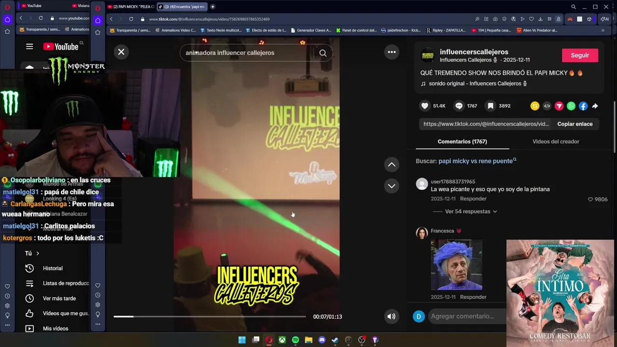Click Seguir to follow influencerscallejeros
The image size is (617, 347).
click(x=580, y=55)
